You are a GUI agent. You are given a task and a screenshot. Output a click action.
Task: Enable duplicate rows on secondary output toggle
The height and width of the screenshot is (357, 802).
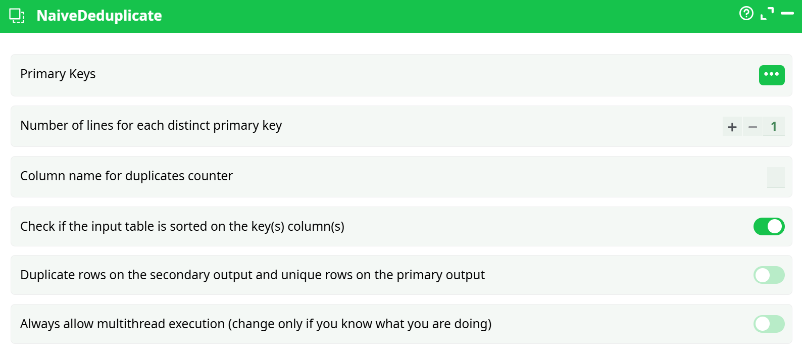coord(769,275)
